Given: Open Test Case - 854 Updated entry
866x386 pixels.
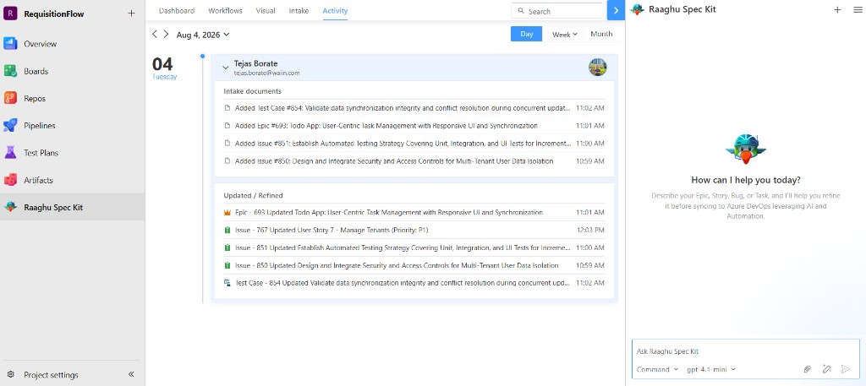Looking at the screenshot, I should [x=414, y=282].
